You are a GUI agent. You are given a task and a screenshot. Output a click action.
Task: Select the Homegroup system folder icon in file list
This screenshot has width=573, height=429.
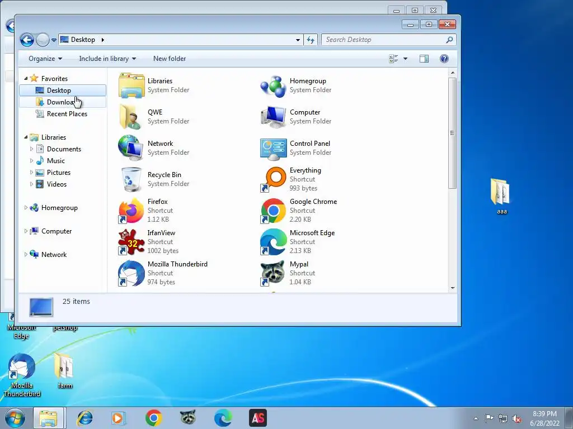(273, 86)
